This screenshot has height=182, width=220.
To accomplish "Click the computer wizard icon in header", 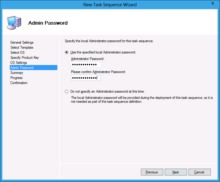I will click(x=14, y=22).
